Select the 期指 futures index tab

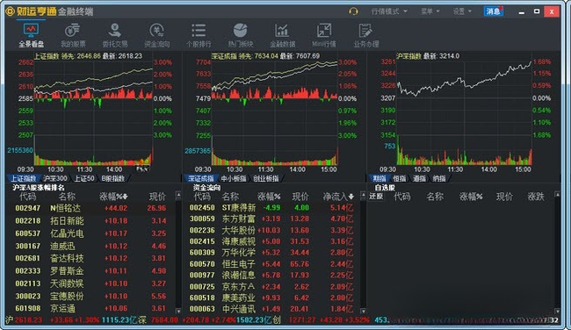[379, 178]
